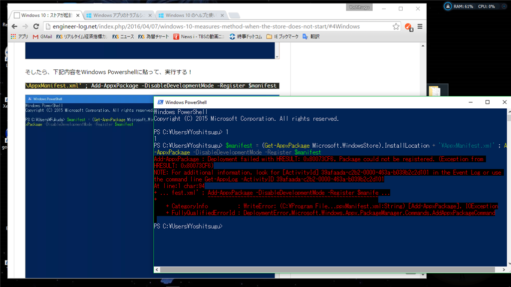Open the Chrome hamburger menu

click(420, 26)
